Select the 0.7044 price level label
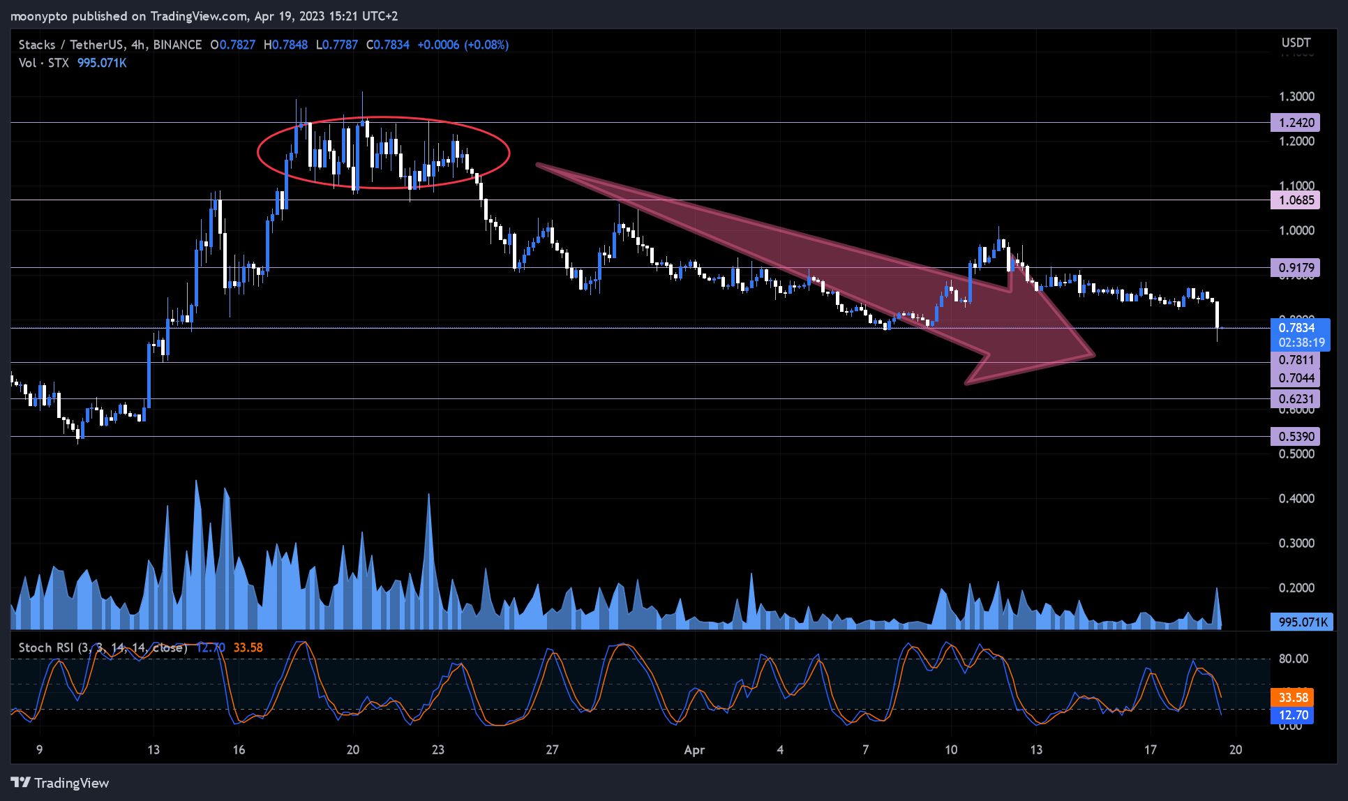The width and height of the screenshot is (1348, 801). click(1296, 378)
